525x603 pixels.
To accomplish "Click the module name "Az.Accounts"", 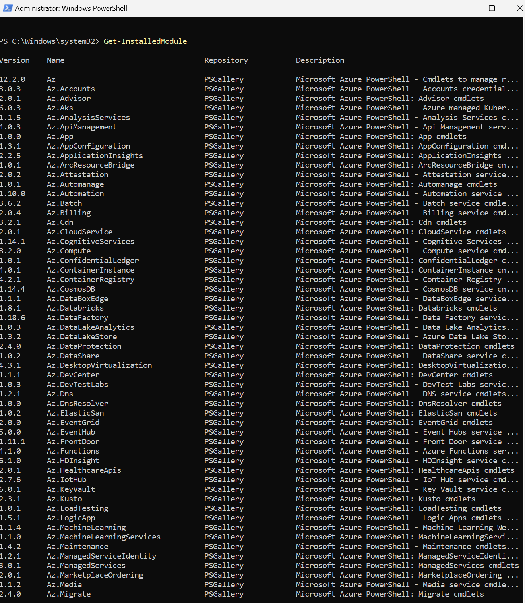I will click(71, 89).
